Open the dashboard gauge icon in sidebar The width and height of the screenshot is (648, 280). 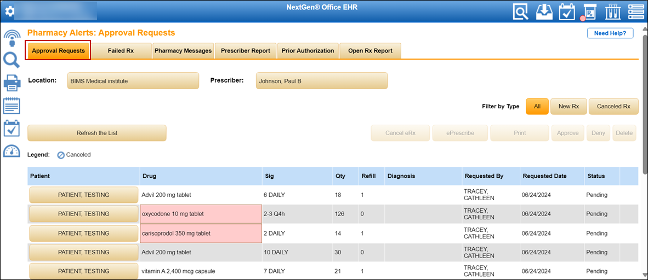tap(12, 151)
